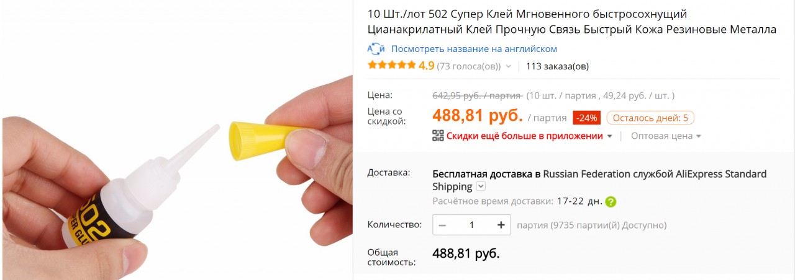This screenshot has height=280, width=795.
Task: Click the translation icon beside the English title link
Action: pos(376,49)
